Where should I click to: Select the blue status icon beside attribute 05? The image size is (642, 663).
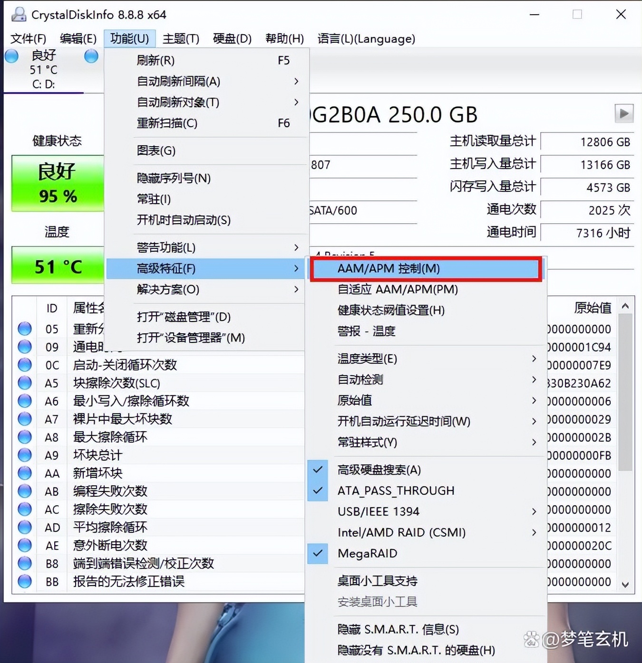pos(24,329)
